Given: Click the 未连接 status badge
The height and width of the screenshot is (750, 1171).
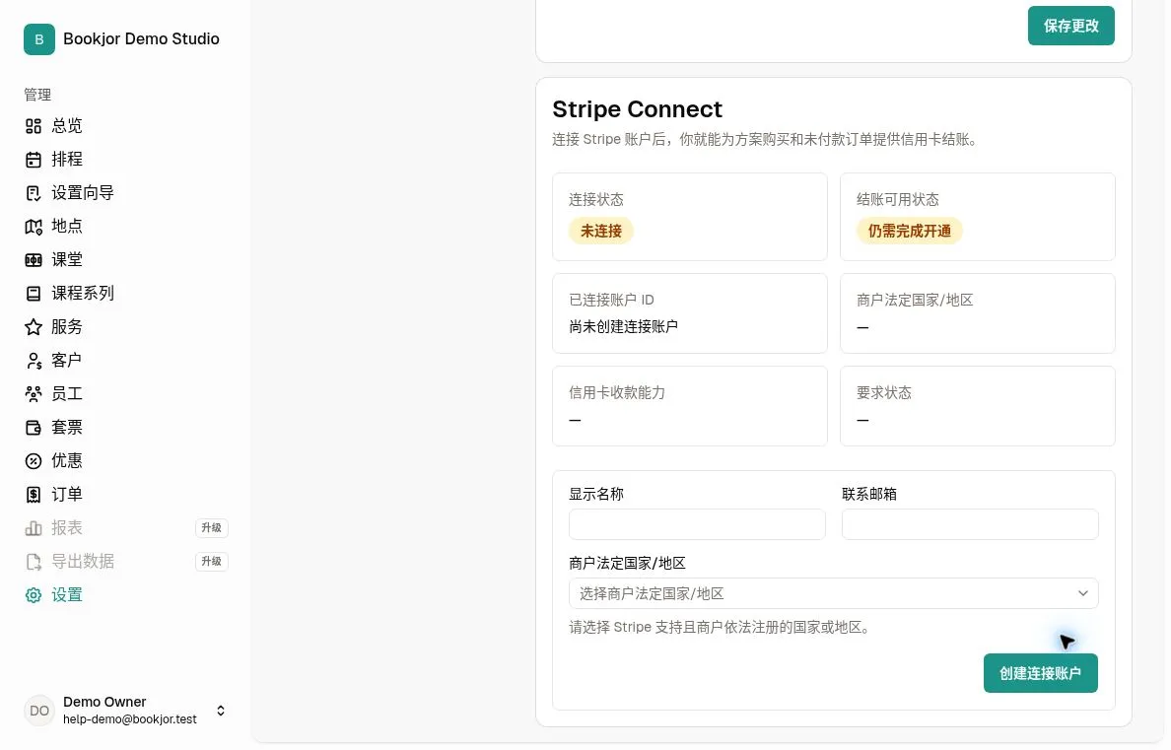Looking at the screenshot, I should click(601, 231).
